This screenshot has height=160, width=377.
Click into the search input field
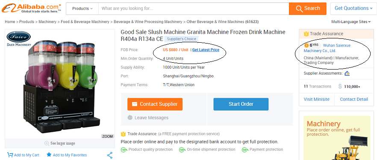[x=194, y=9]
